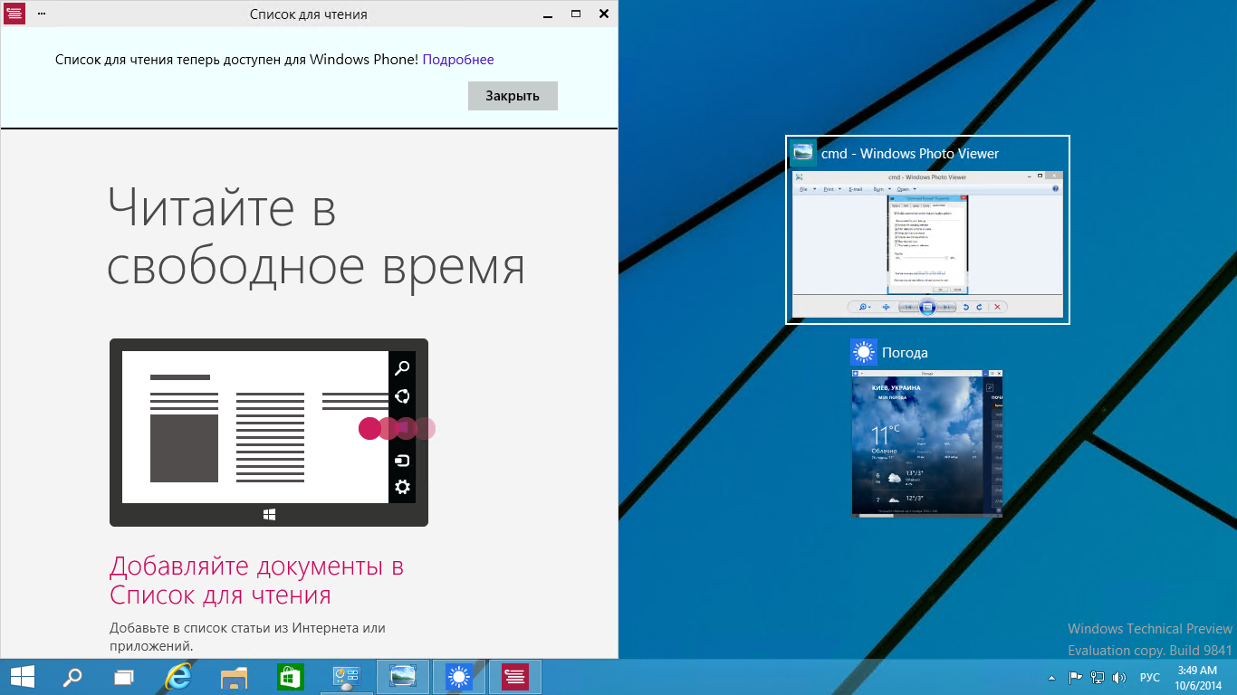Show hidden system tray icons
Screen dimensions: 1237x695
(1051, 677)
